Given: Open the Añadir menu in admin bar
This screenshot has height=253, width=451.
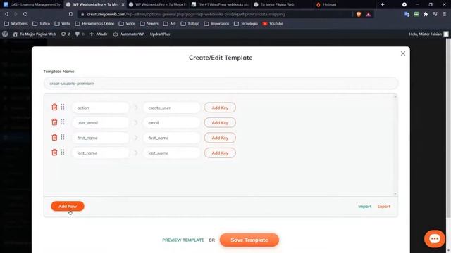Looking at the screenshot, I should [x=99, y=34].
